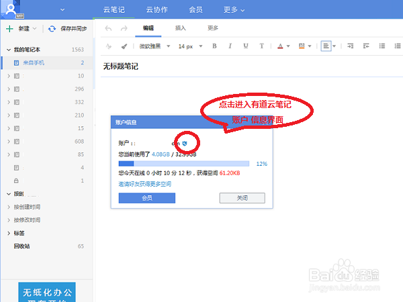Click the 保存并同步 label

point(74,28)
